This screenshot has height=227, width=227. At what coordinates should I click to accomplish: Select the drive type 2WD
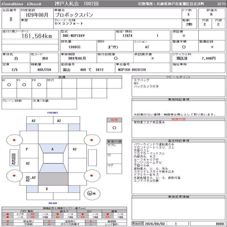189,24
